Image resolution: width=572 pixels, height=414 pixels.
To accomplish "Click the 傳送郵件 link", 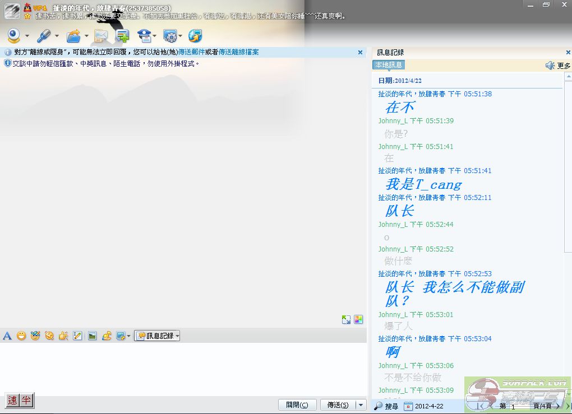I will point(191,52).
